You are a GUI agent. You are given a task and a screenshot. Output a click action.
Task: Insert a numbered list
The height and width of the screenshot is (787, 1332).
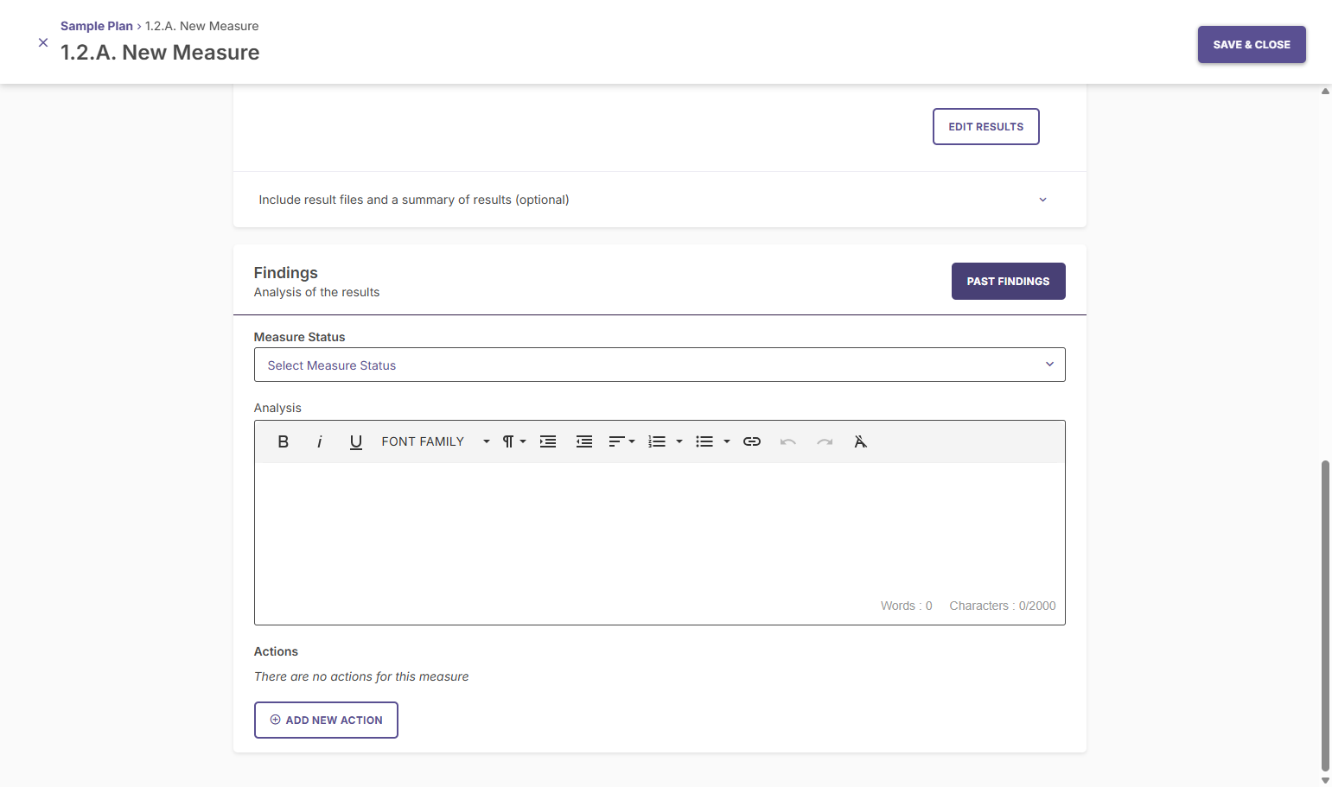pyautogui.click(x=657, y=441)
